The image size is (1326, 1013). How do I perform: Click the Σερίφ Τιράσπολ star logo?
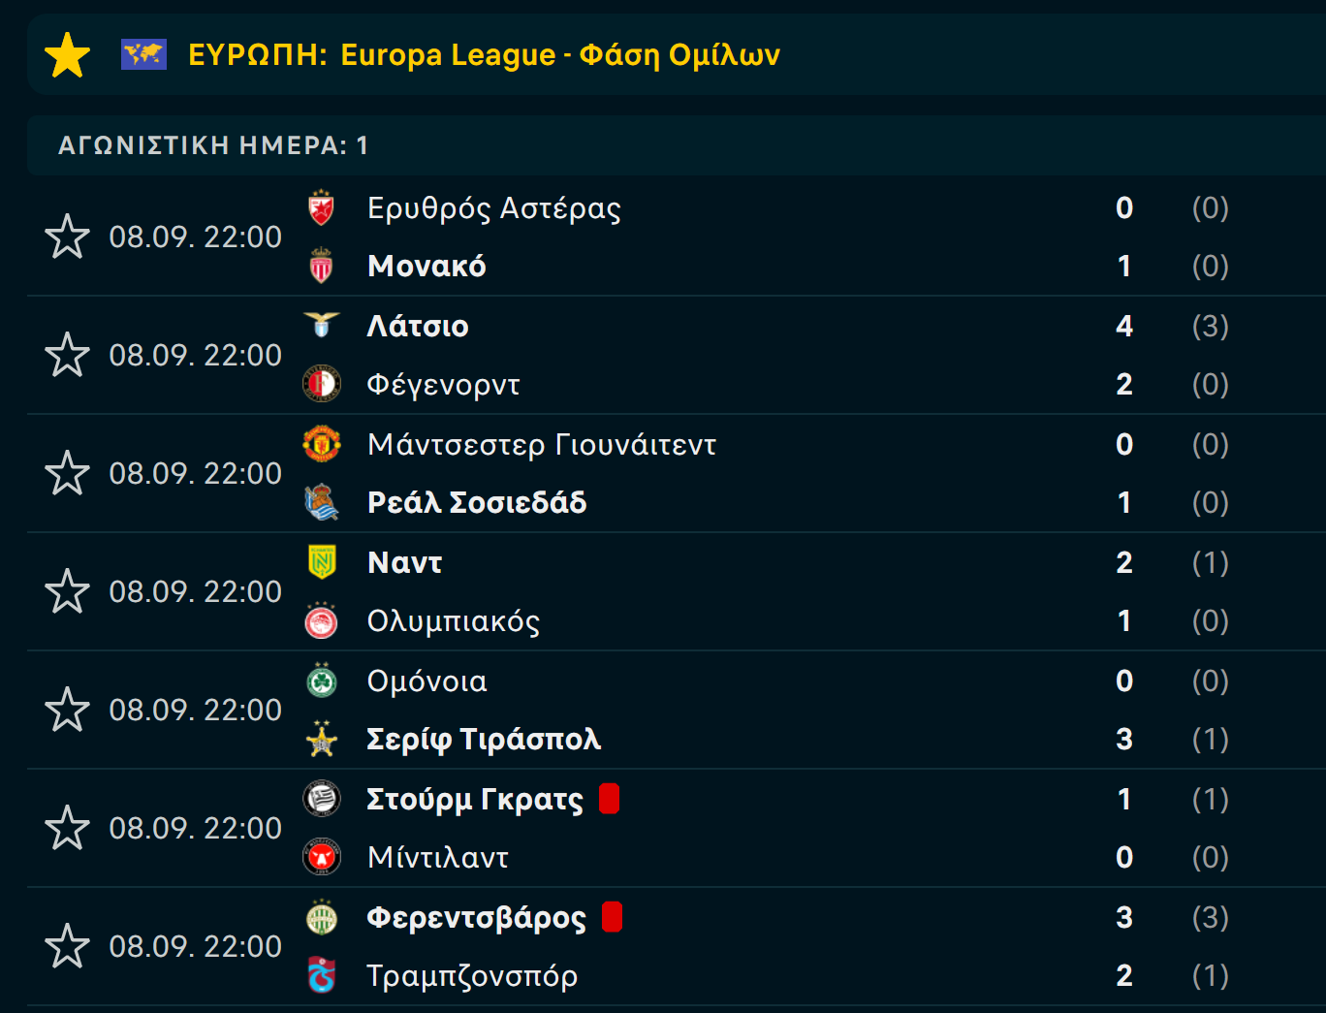tap(321, 739)
